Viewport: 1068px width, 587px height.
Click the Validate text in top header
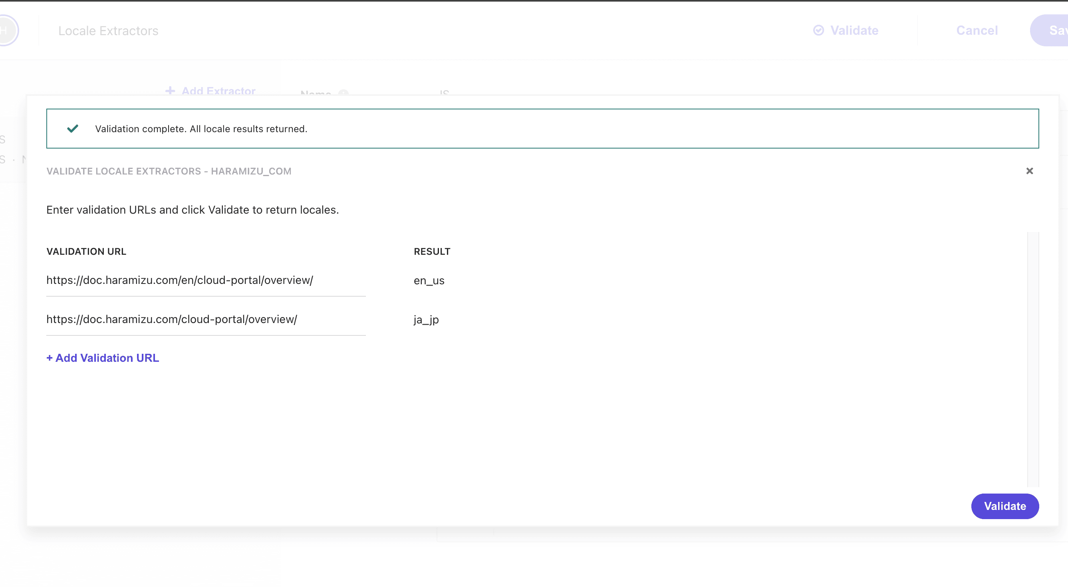point(854,30)
